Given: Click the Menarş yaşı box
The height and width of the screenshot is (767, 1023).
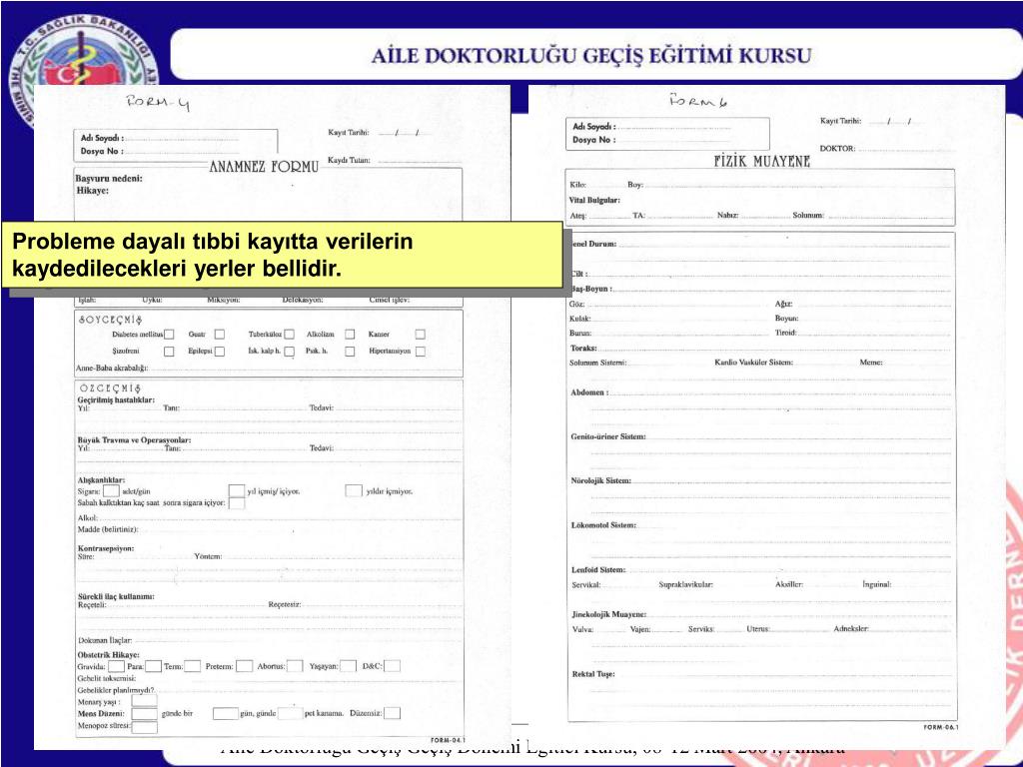Looking at the screenshot, I should pos(144,701).
